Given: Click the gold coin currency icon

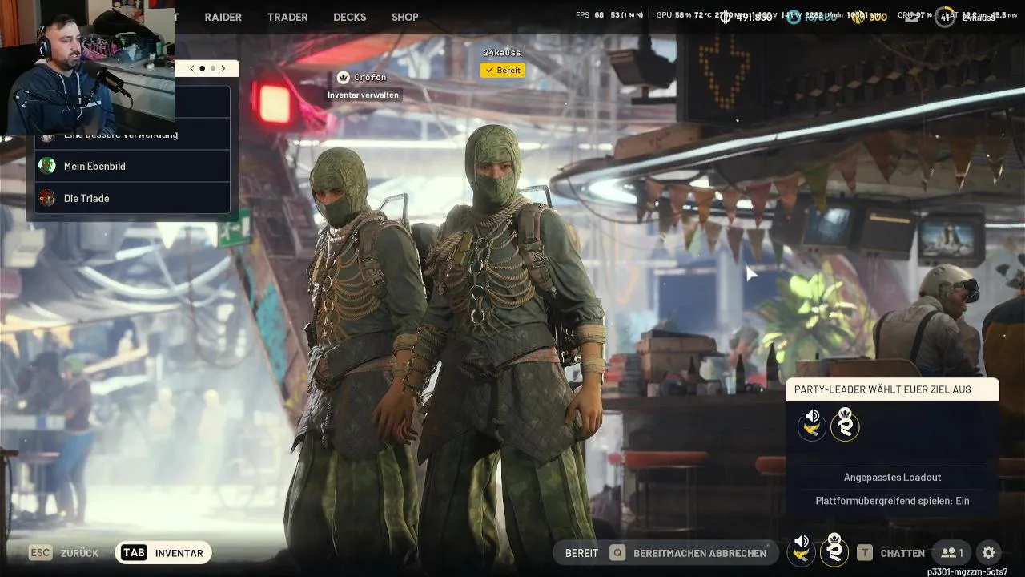Looking at the screenshot, I should click(x=858, y=16).
